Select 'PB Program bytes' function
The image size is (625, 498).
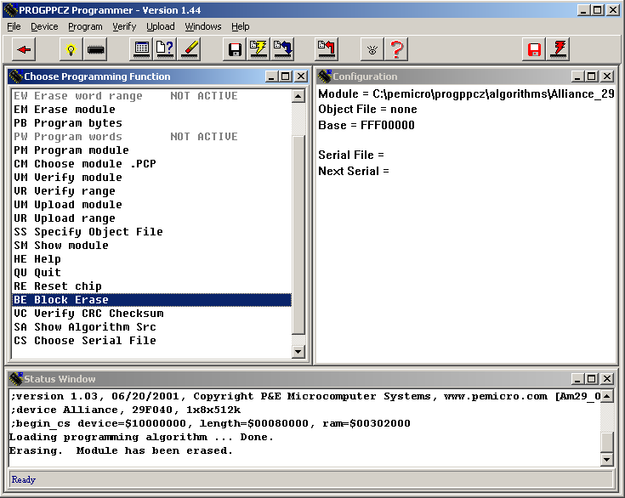[152, 122]
